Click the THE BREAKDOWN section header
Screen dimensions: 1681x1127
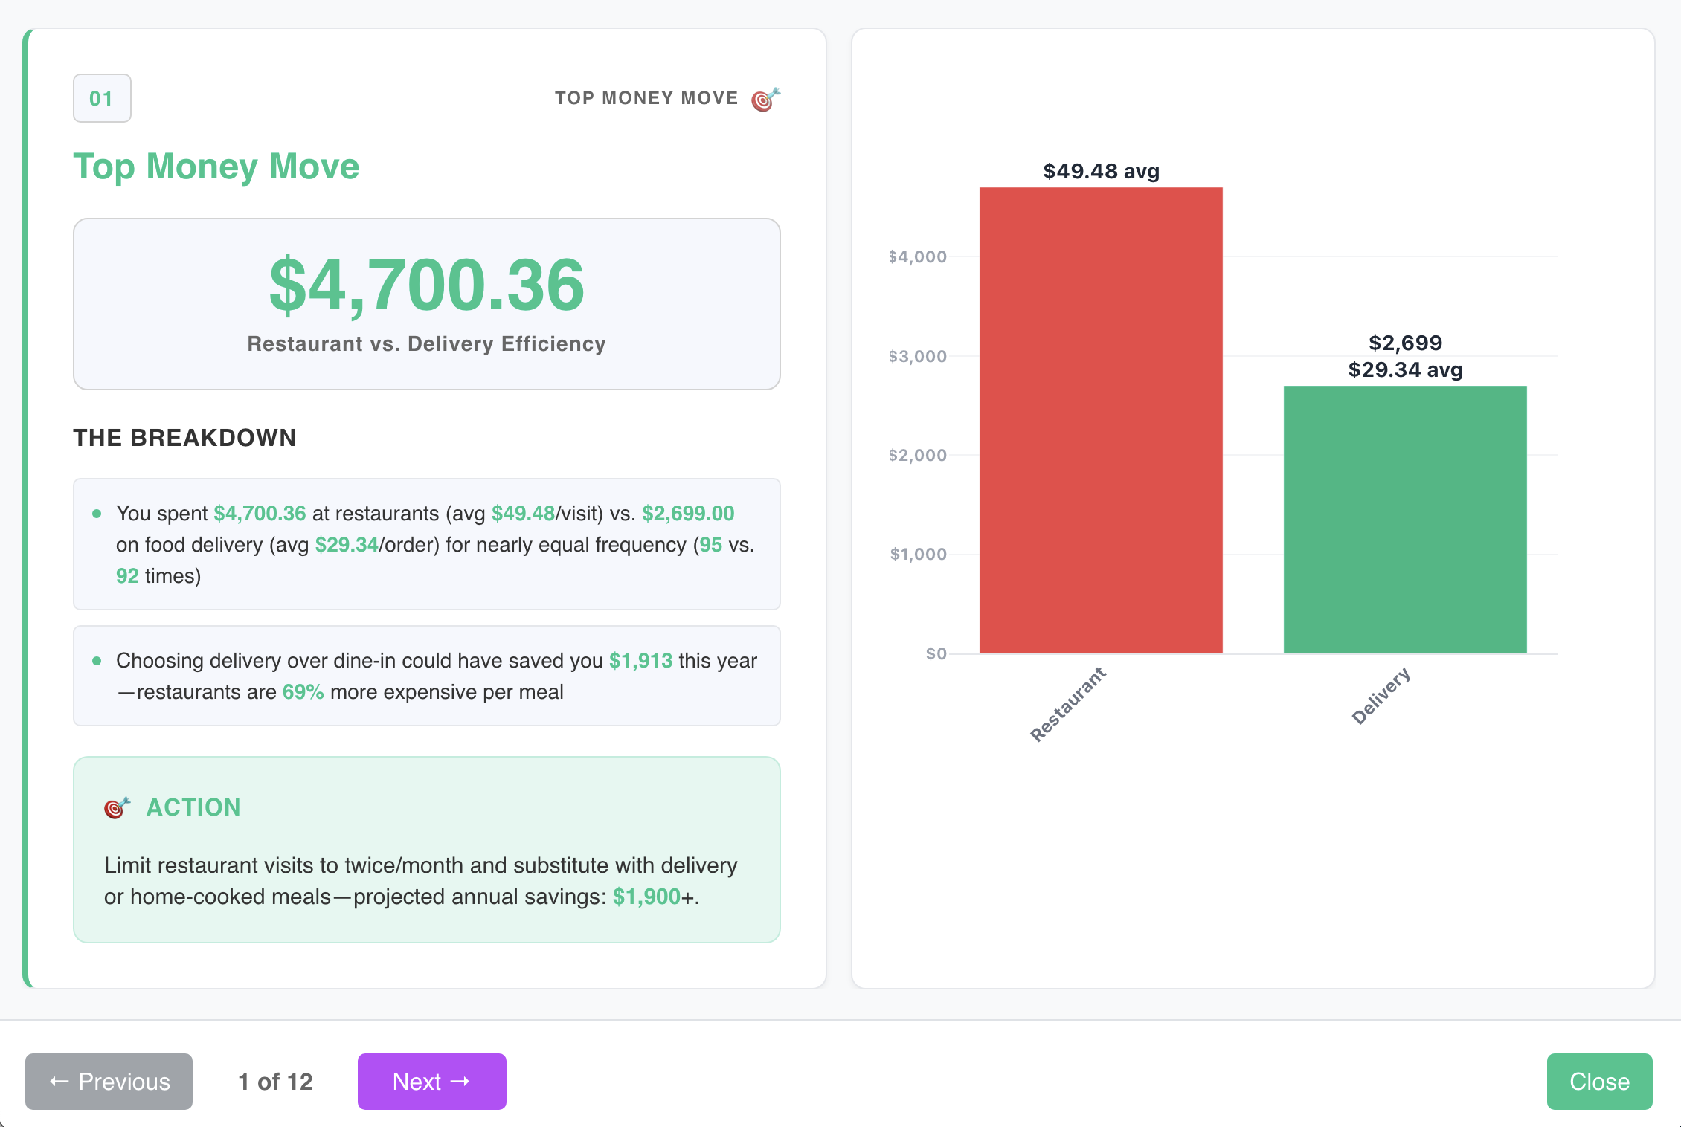[184, 438]
